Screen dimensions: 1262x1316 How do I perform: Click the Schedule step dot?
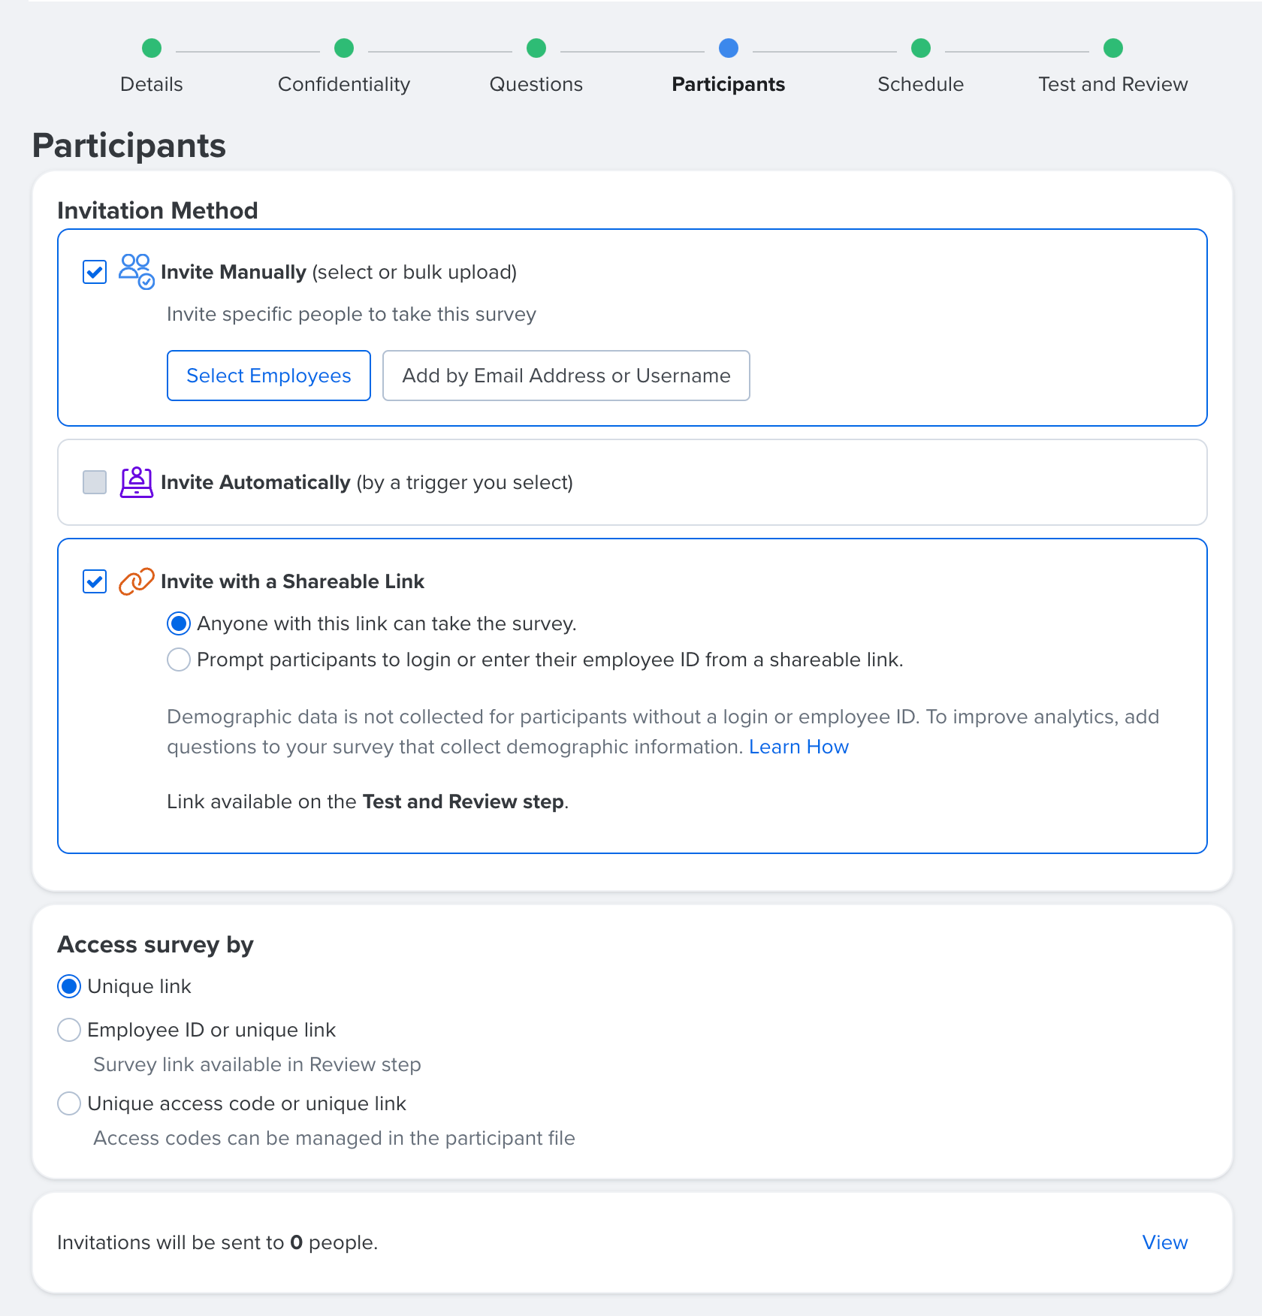coord(921,48)
